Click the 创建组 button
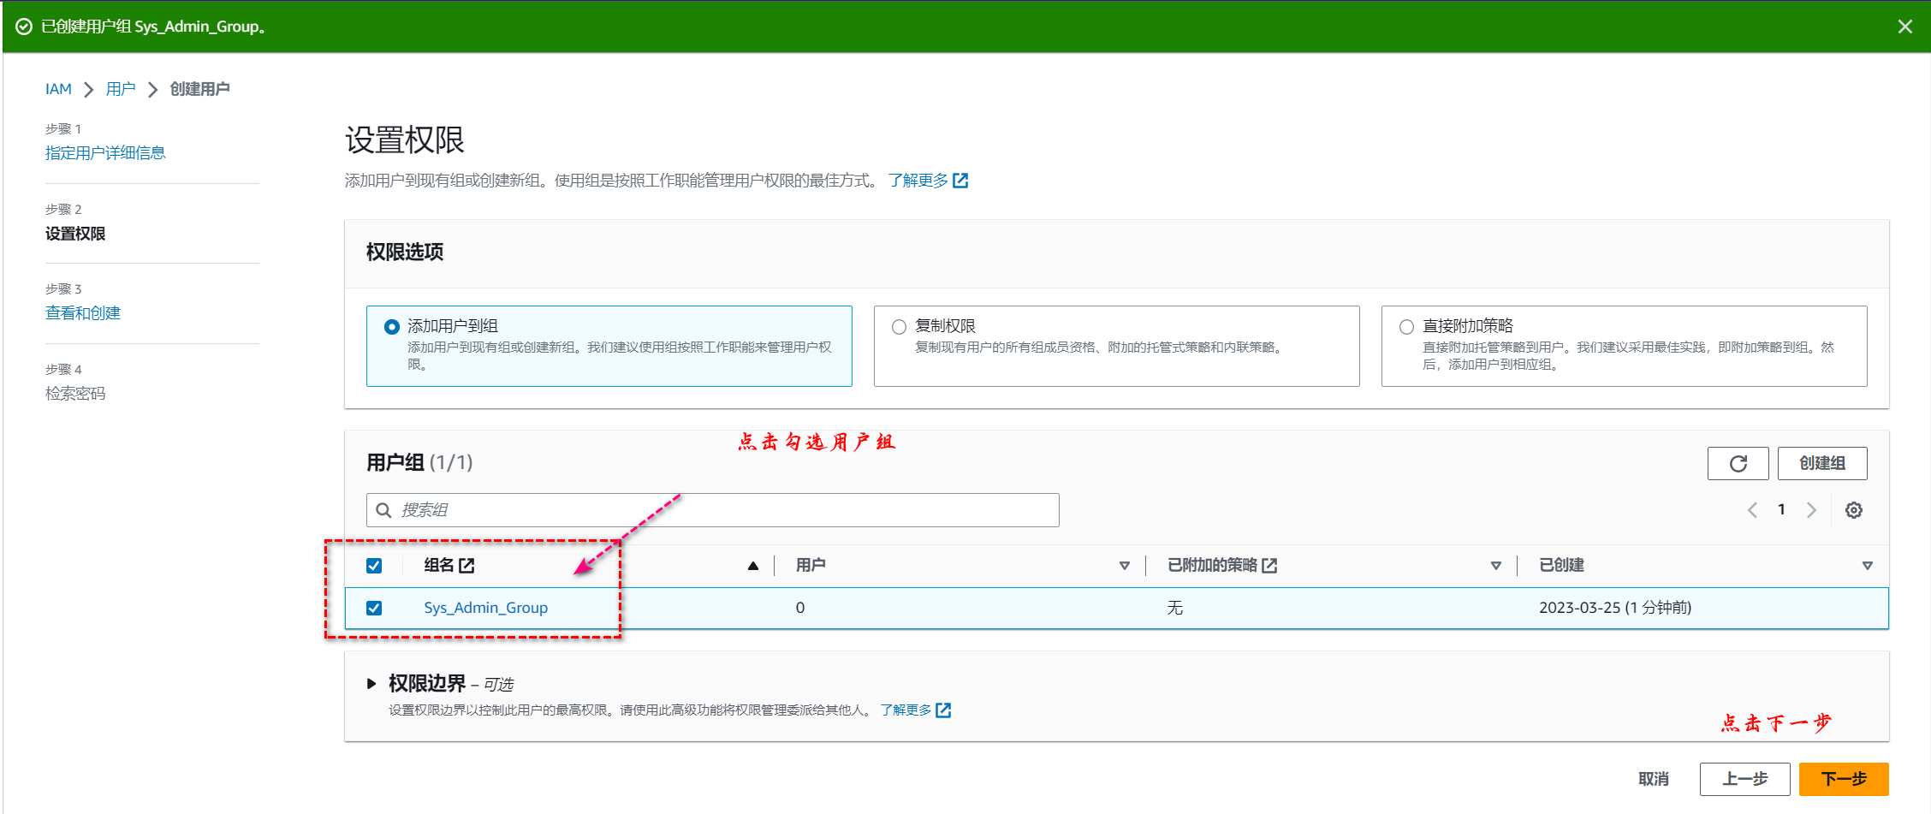This screenshot has height=814, width=1931. pyautogui.click(x=1821, y=463)
